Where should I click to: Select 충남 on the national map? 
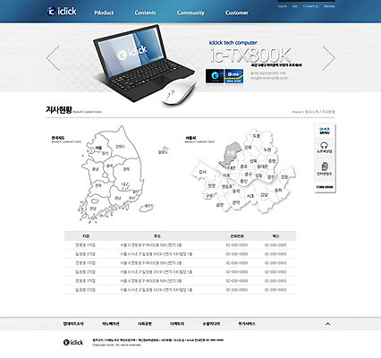point(95,169)
